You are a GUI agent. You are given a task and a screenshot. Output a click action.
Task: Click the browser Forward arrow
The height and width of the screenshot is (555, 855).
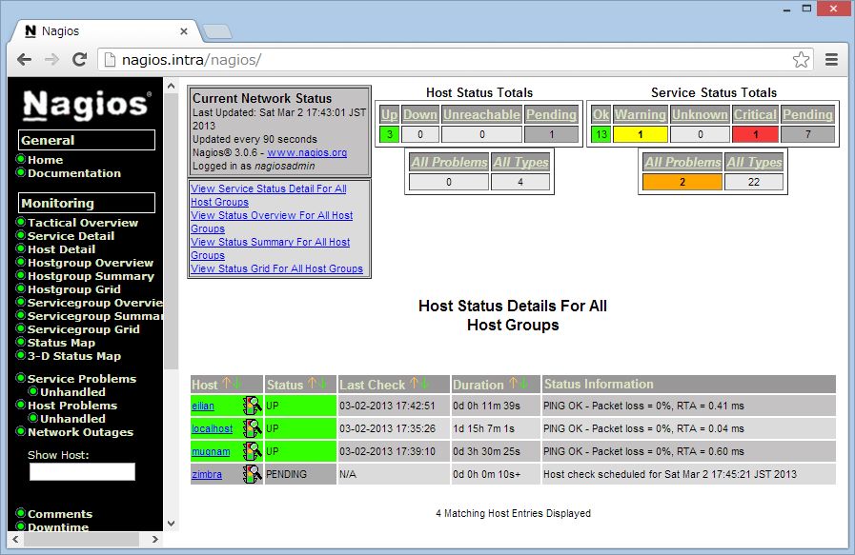tap(51, 59)
